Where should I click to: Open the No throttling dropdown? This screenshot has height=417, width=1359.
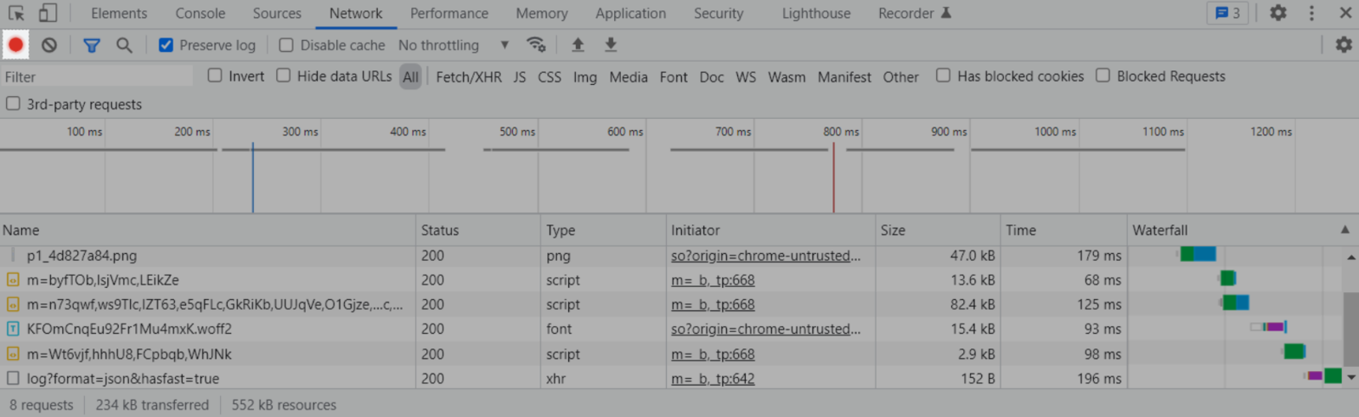coord(454,45)
